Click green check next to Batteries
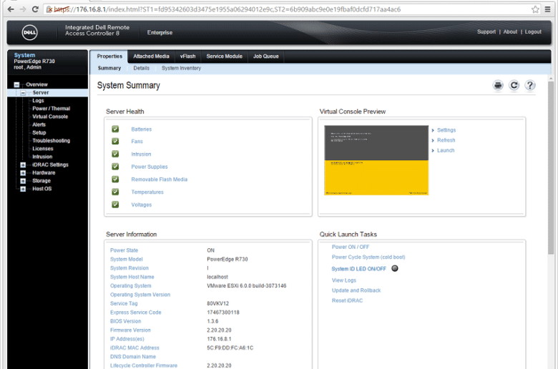Image resolution: width=558 pixels, height=369 pixels. [x=115, y=129]
